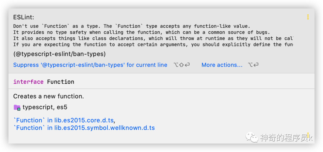Screen dimensions: 323x152
Task: Open `Function` in lib.es2015.core.d.ts
Action: 63,120
